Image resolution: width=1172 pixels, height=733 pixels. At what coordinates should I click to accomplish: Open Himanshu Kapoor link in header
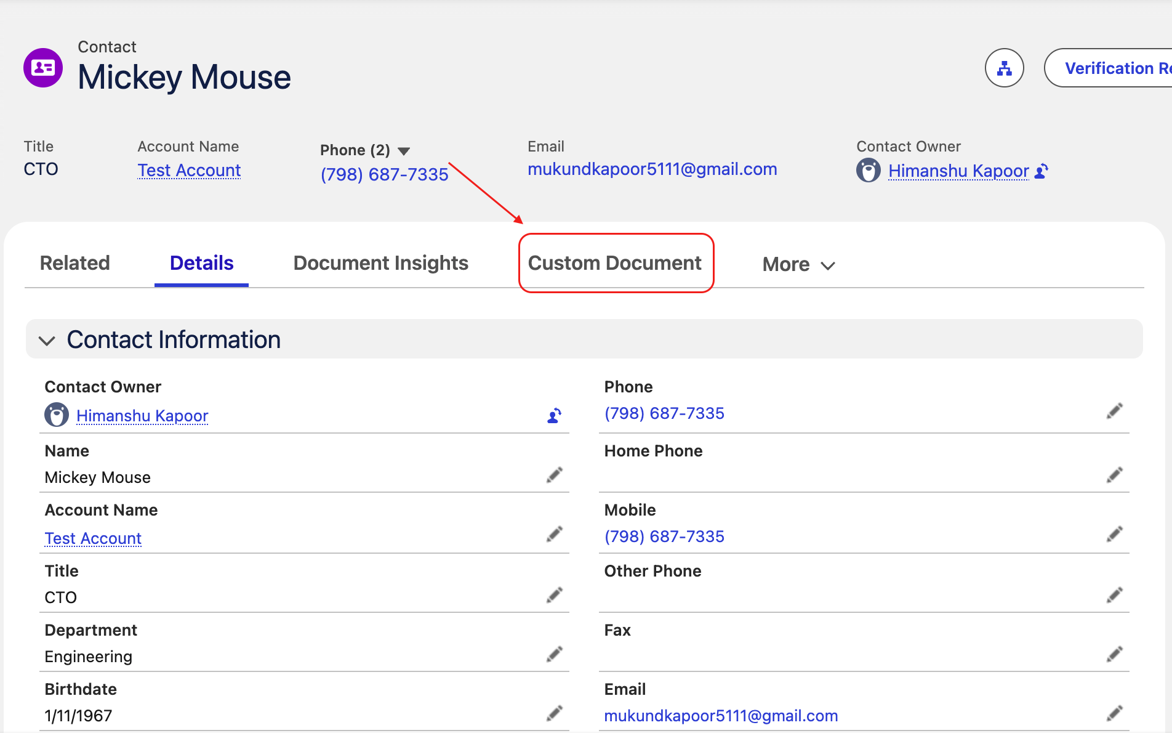958,171
